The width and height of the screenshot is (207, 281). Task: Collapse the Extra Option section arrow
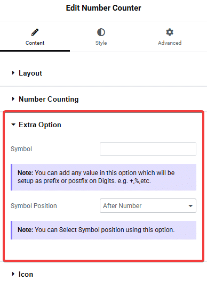[13, 125]
